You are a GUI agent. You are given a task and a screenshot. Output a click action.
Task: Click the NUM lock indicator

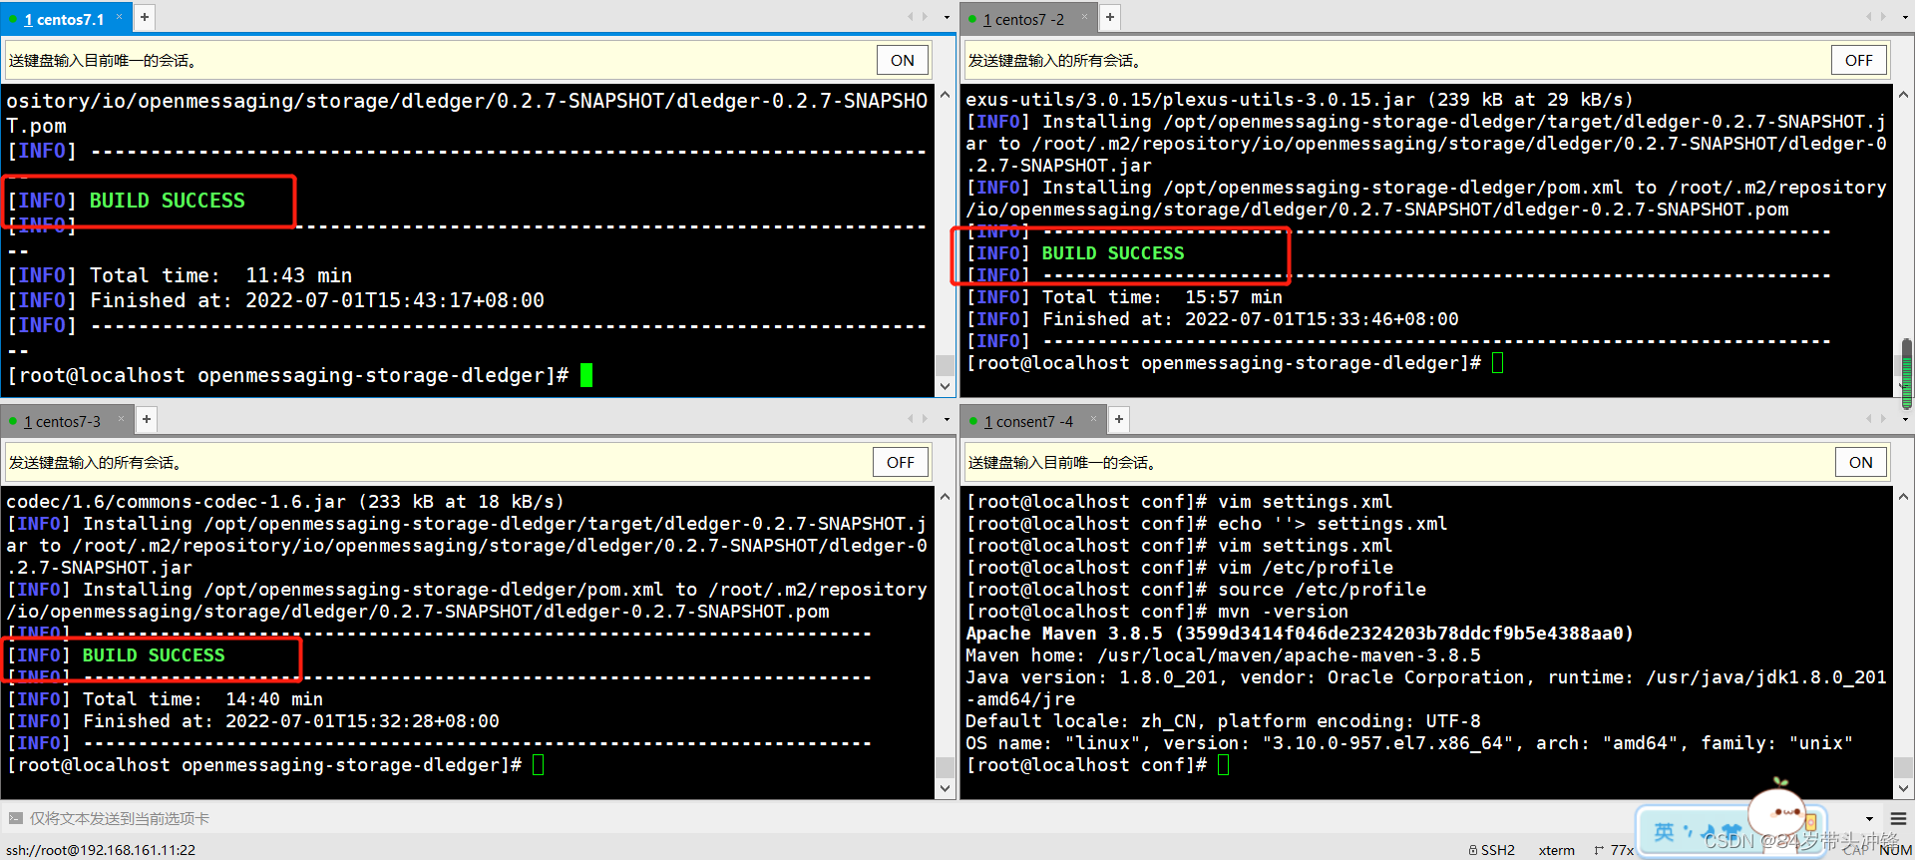(1895, 850)
